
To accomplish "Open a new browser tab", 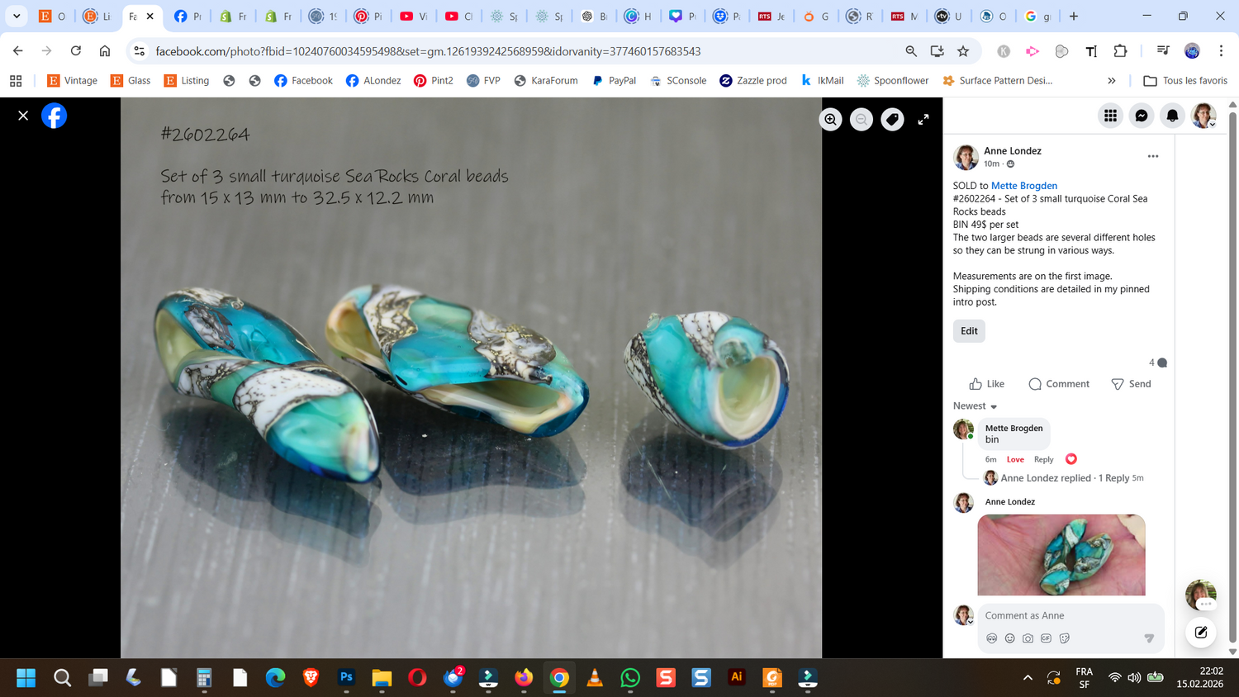I will pos(1074,16).
